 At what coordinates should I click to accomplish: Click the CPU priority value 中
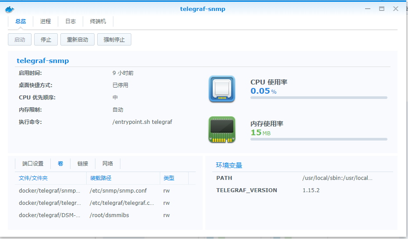click(x=115, y=98)
